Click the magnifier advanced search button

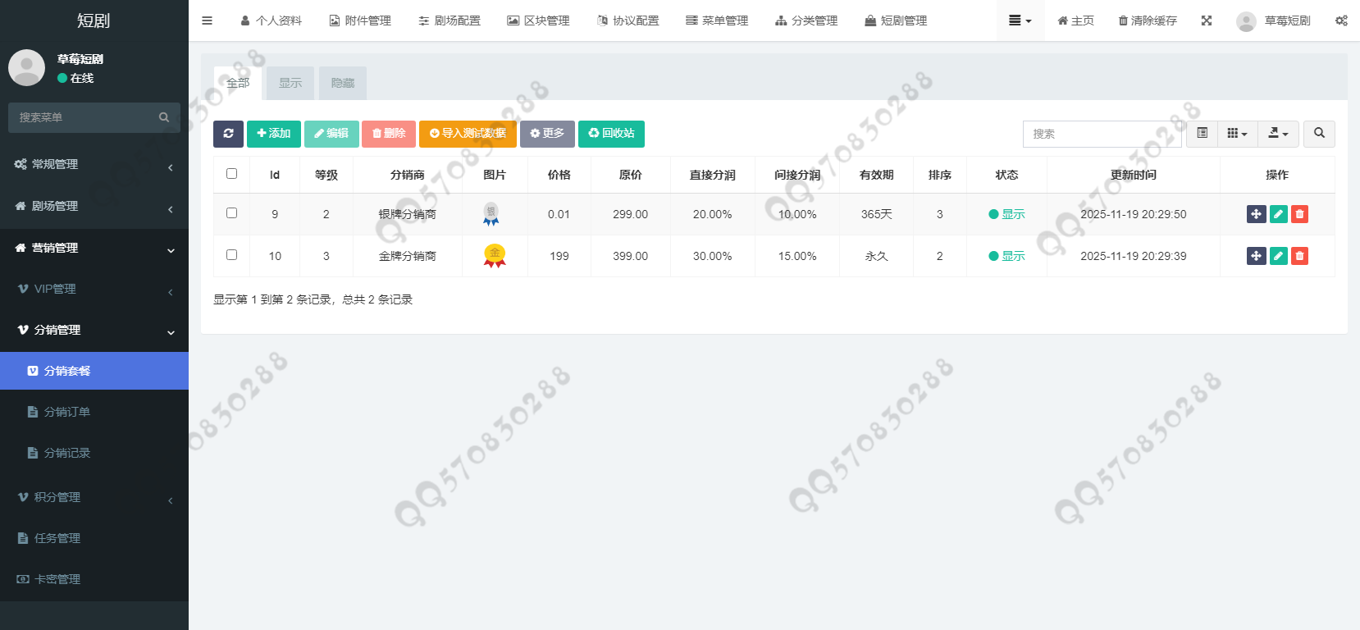1319,134
